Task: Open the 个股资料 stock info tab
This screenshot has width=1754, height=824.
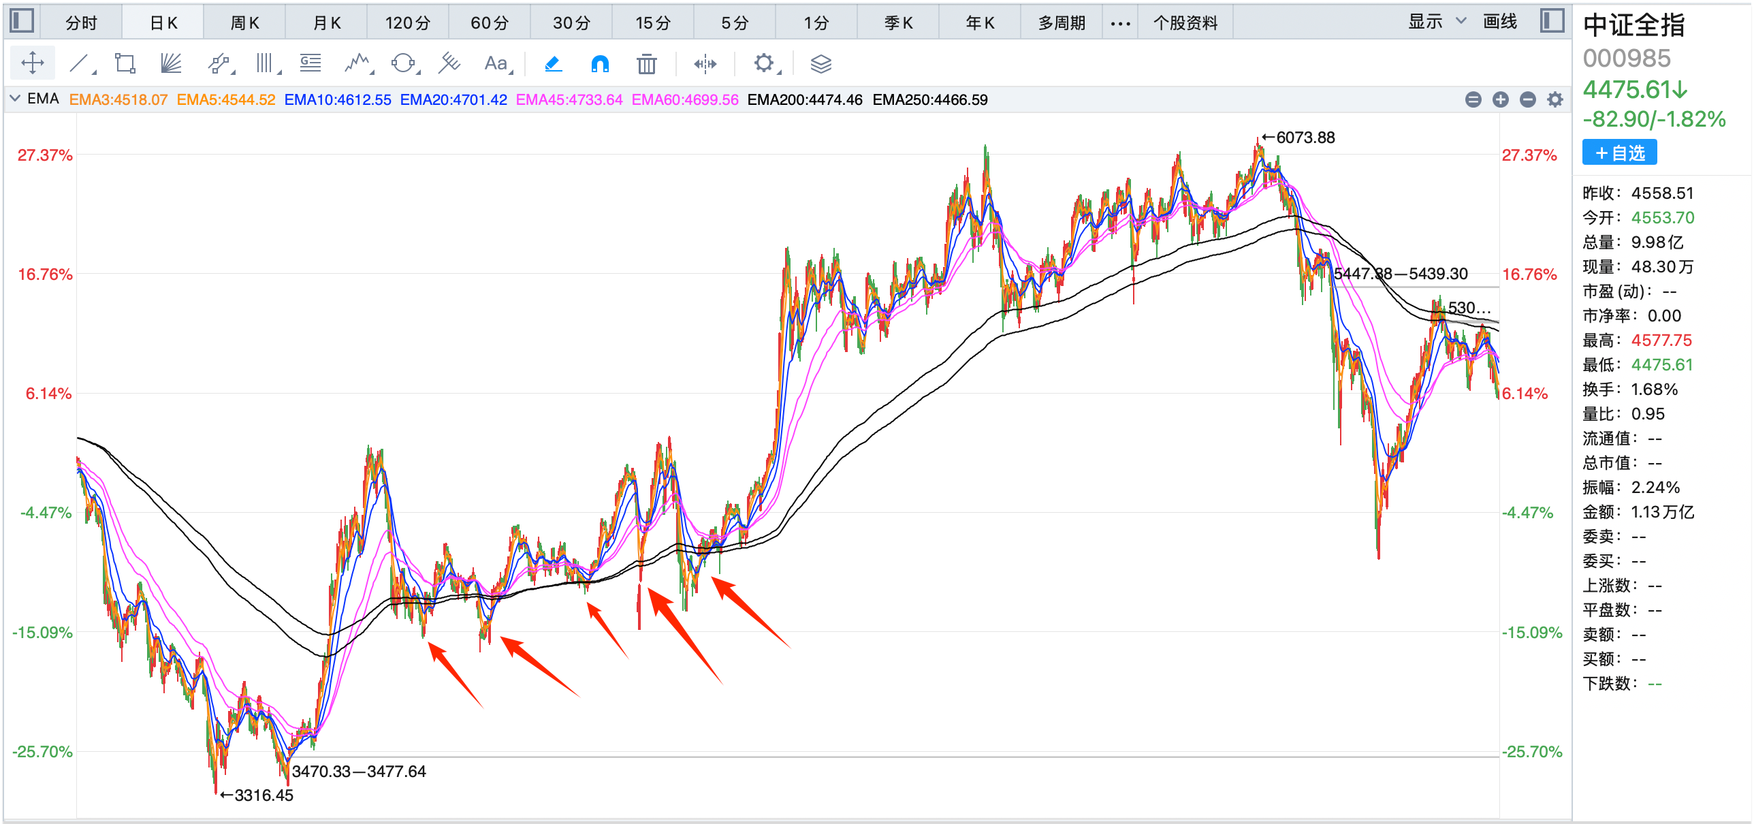Action: tap(1185, 23)
